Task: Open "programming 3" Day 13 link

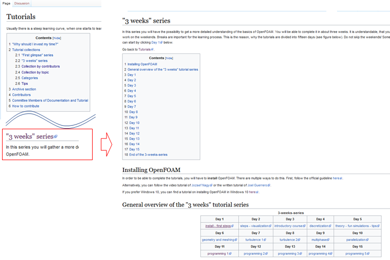Action: point(288,254)
